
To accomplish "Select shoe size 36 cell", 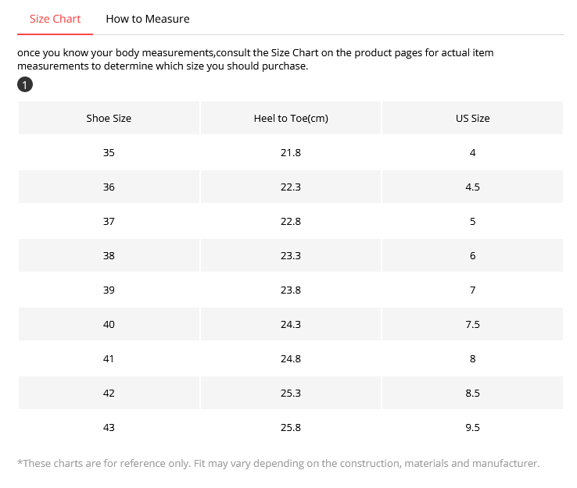I will [109, 187].
